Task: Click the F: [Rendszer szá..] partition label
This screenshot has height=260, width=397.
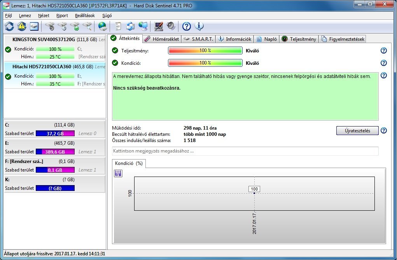Action: [x=24, y=161]
